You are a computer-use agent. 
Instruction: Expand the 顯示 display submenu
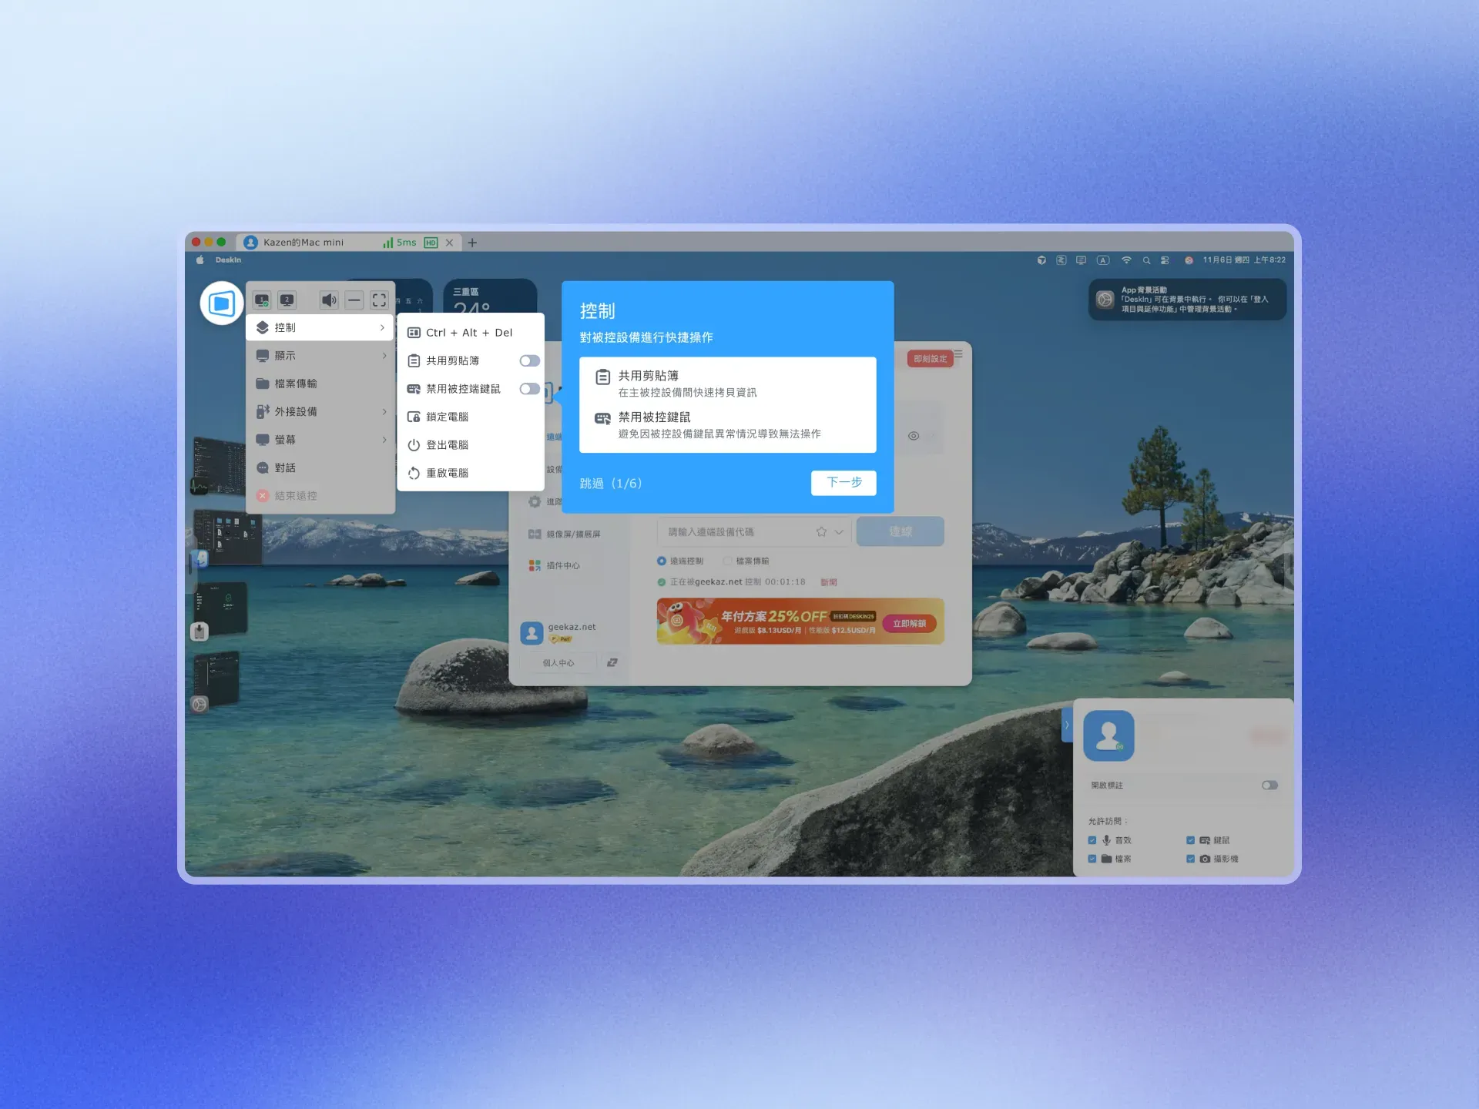click(x=320, y=356)
